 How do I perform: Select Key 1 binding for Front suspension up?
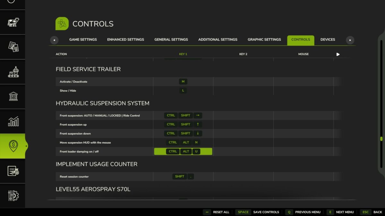coord(183,124)
